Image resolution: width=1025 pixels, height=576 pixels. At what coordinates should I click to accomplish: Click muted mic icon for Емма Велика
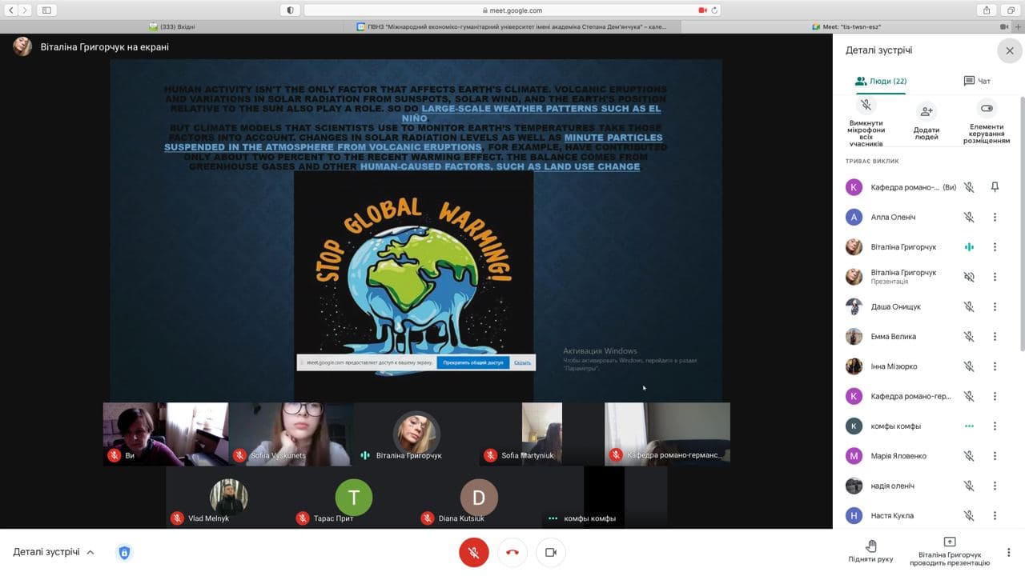click(969, 337)
